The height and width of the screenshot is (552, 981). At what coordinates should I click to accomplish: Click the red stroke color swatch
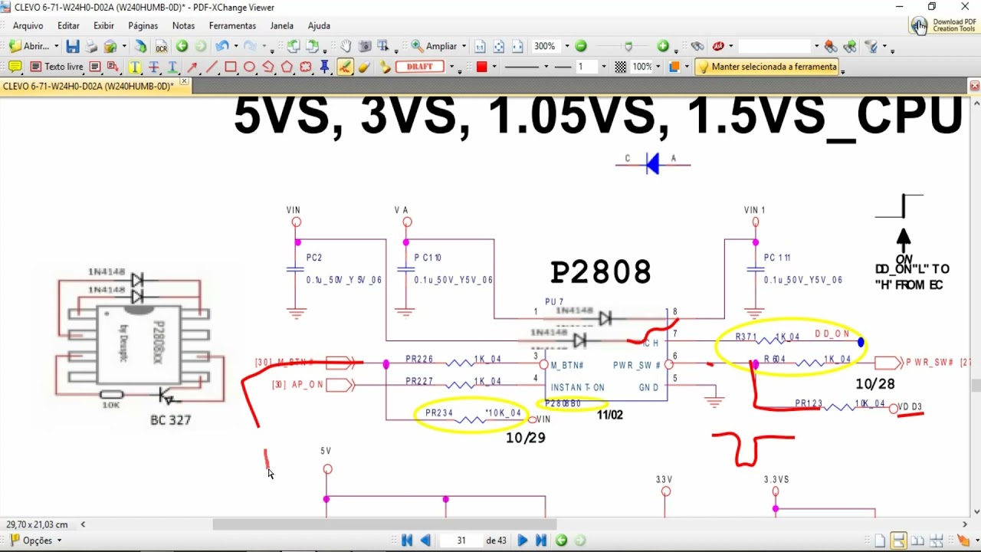481,67
